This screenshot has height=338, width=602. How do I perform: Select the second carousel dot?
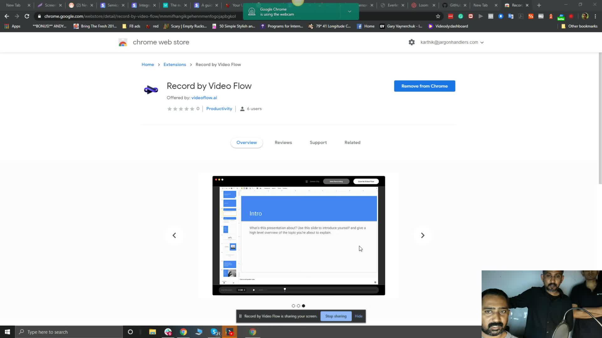pyautogui.click(x=298, y=306)
